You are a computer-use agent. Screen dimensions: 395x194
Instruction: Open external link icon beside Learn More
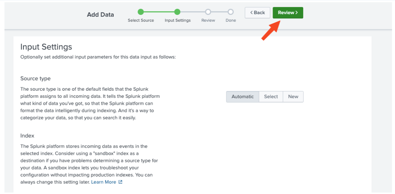click(120, 182)
